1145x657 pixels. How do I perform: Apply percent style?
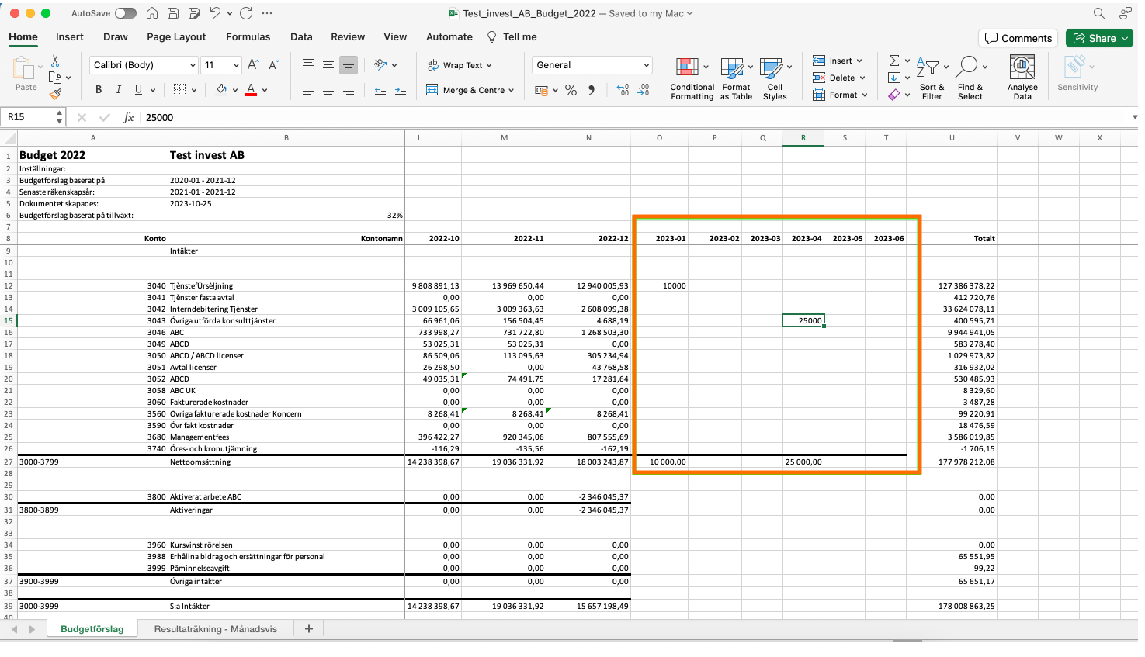click(x=571, y=90)
